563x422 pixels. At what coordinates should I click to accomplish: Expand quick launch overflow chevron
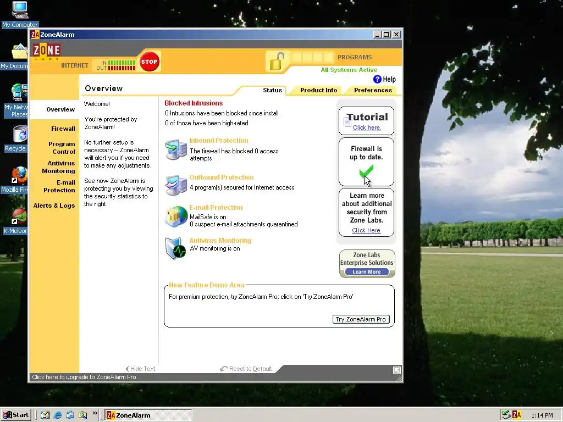pyautogui.click(x=95, y=413)
